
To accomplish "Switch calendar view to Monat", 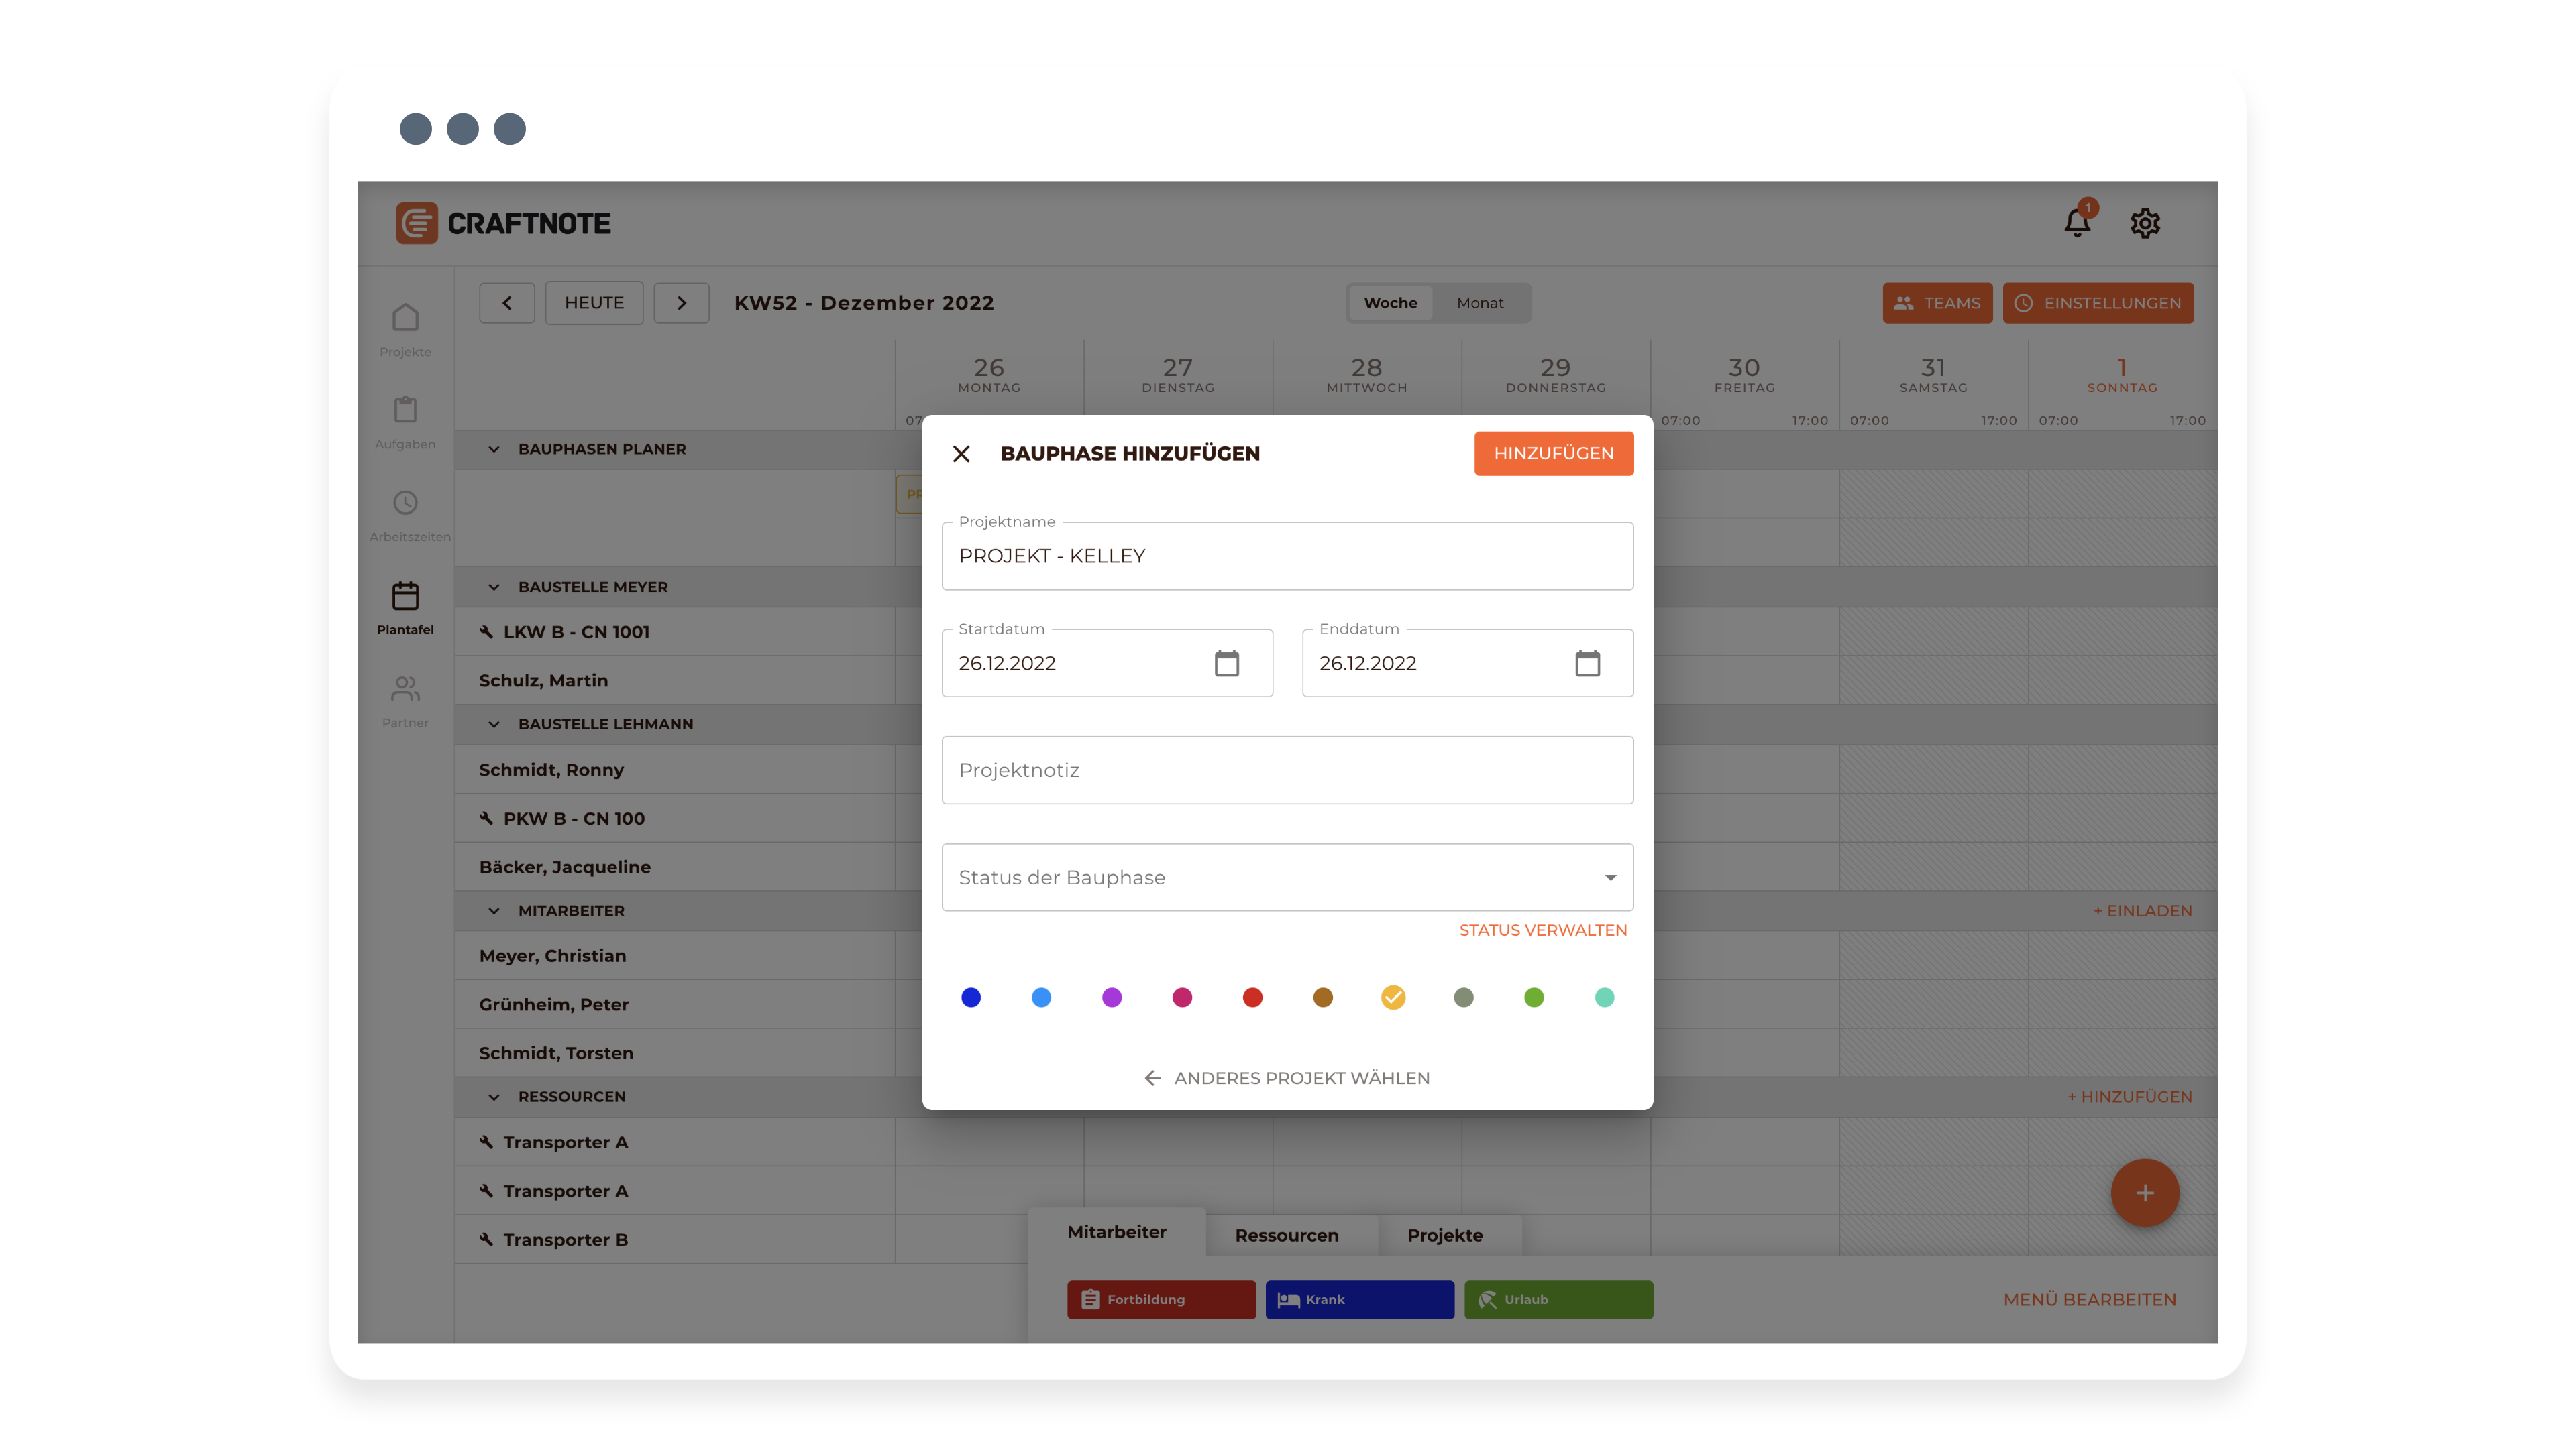I will click(1479, 303).
